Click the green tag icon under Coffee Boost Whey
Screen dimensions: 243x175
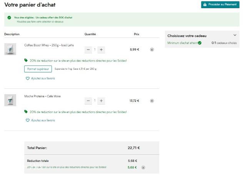pyautogui.click(x=26, y=61)
